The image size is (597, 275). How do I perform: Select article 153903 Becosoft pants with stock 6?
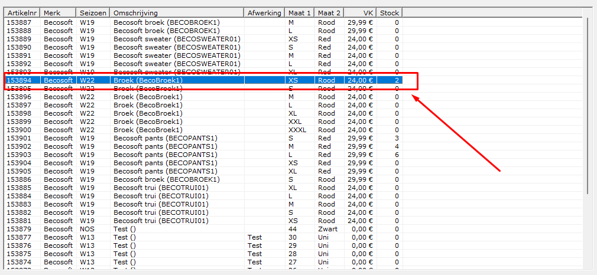pos(203,155)
